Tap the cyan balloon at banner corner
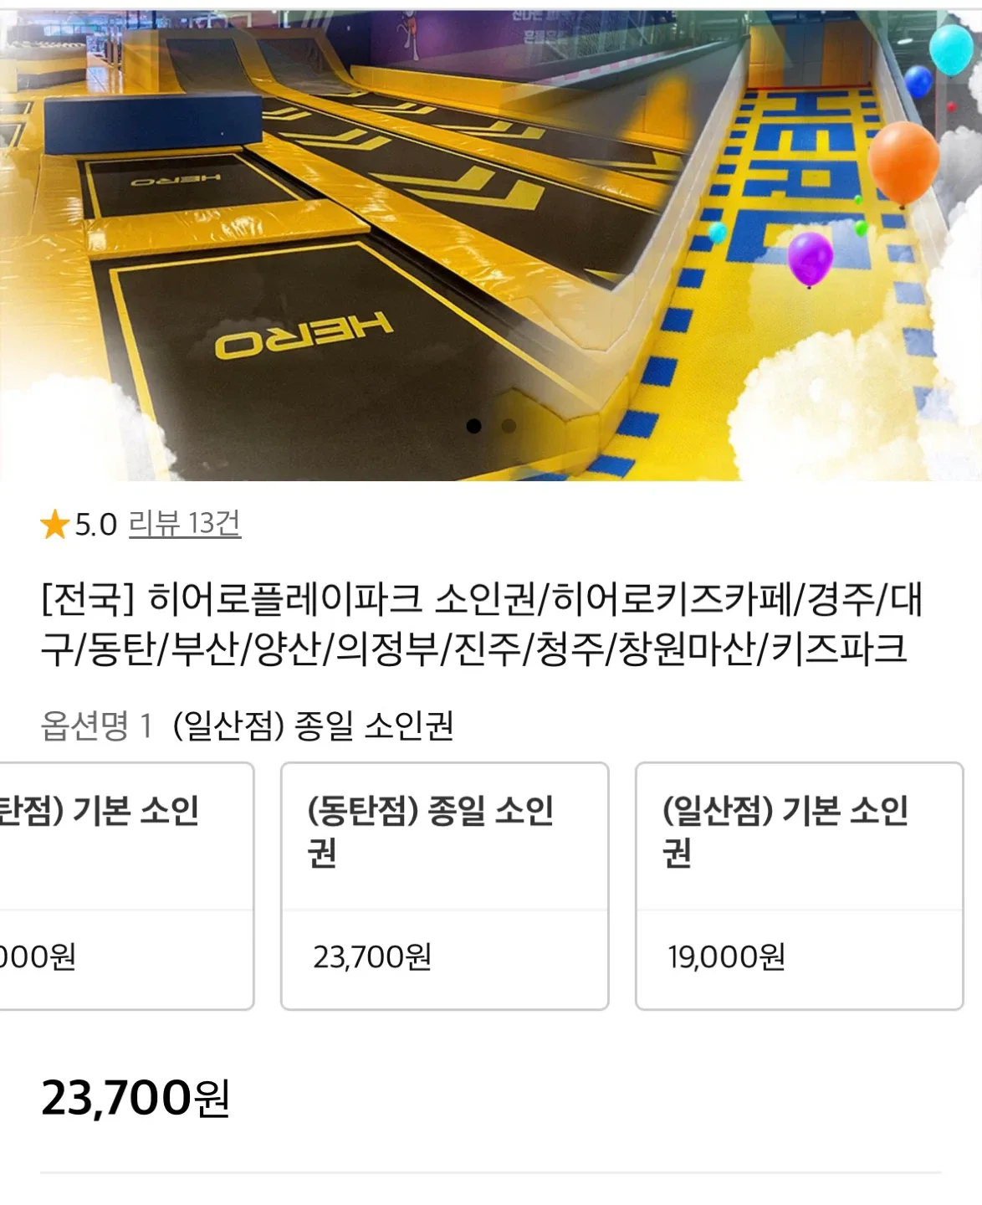982x1205 pixels. coord(952,49)
